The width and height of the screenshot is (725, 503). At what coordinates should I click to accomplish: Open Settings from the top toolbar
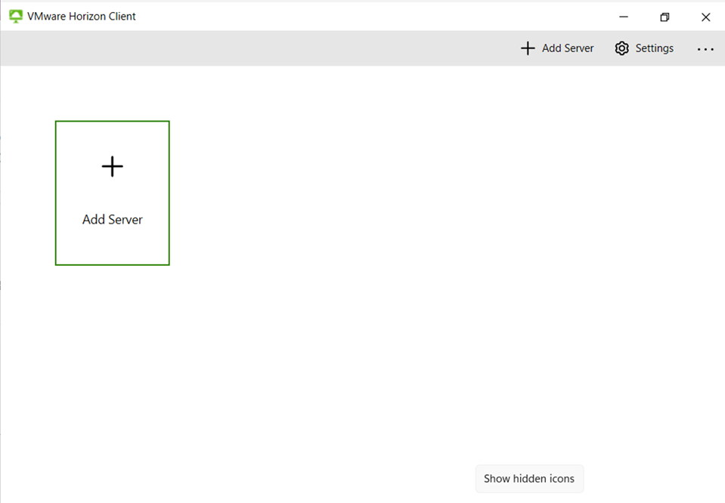[643, 48]
